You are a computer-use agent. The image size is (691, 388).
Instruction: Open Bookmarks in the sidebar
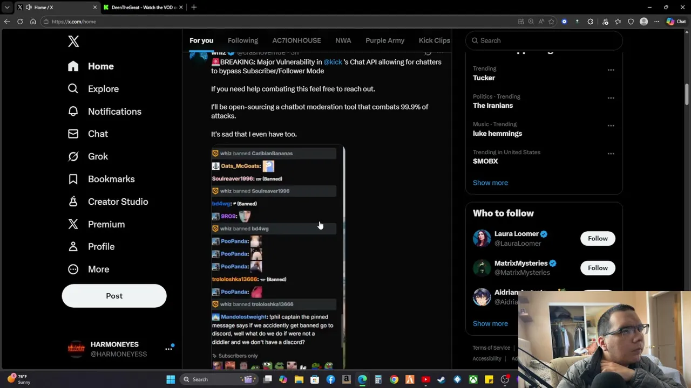(x=101, y=179)
